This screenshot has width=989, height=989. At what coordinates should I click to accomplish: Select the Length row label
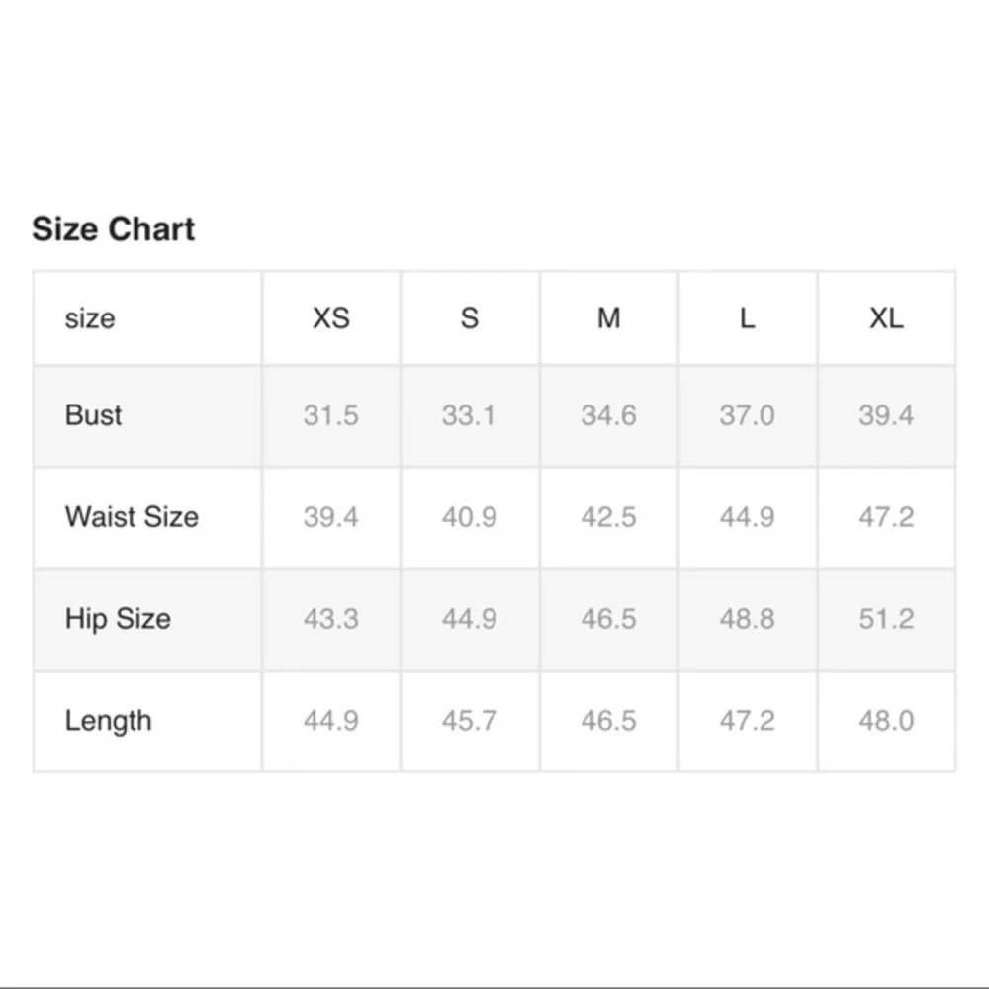(109, 721)
